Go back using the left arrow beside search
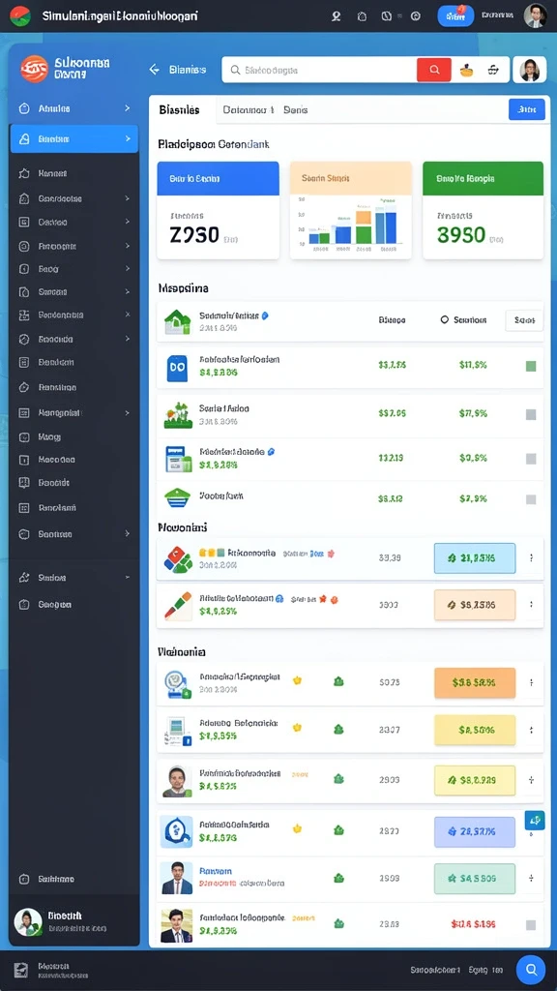The image size is (557, 991). 154,70
